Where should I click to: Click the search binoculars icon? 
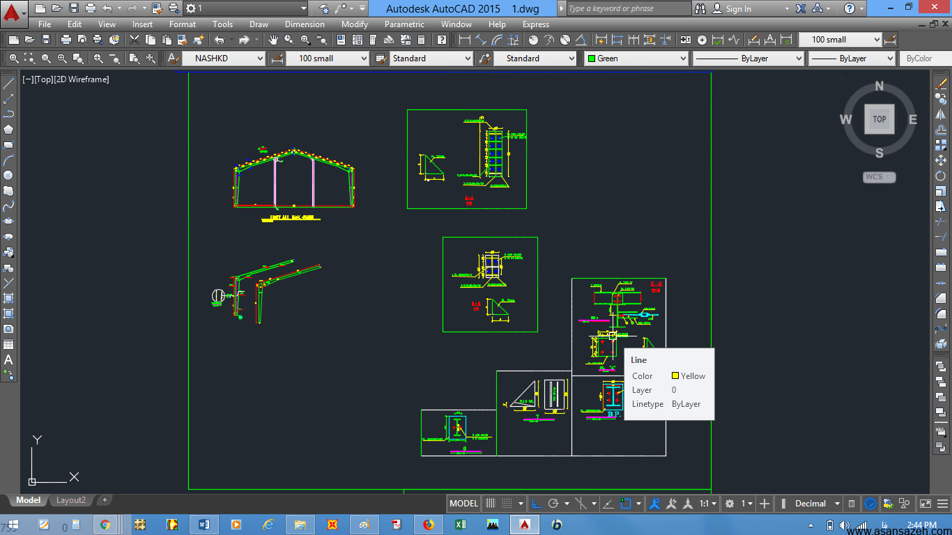(x=700, y=8)
